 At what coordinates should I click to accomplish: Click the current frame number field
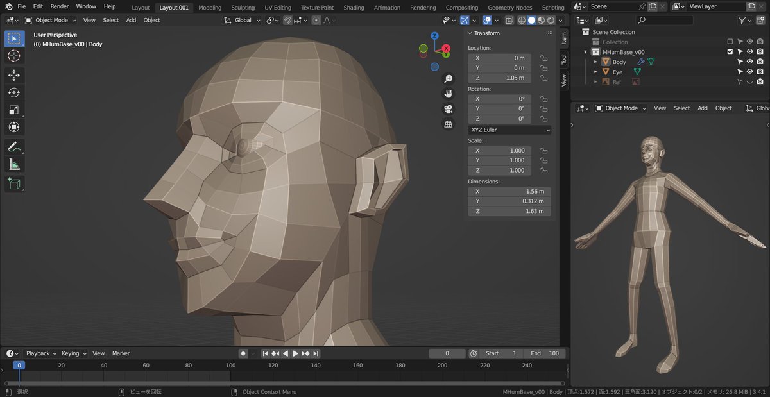[x=447, y=353]
